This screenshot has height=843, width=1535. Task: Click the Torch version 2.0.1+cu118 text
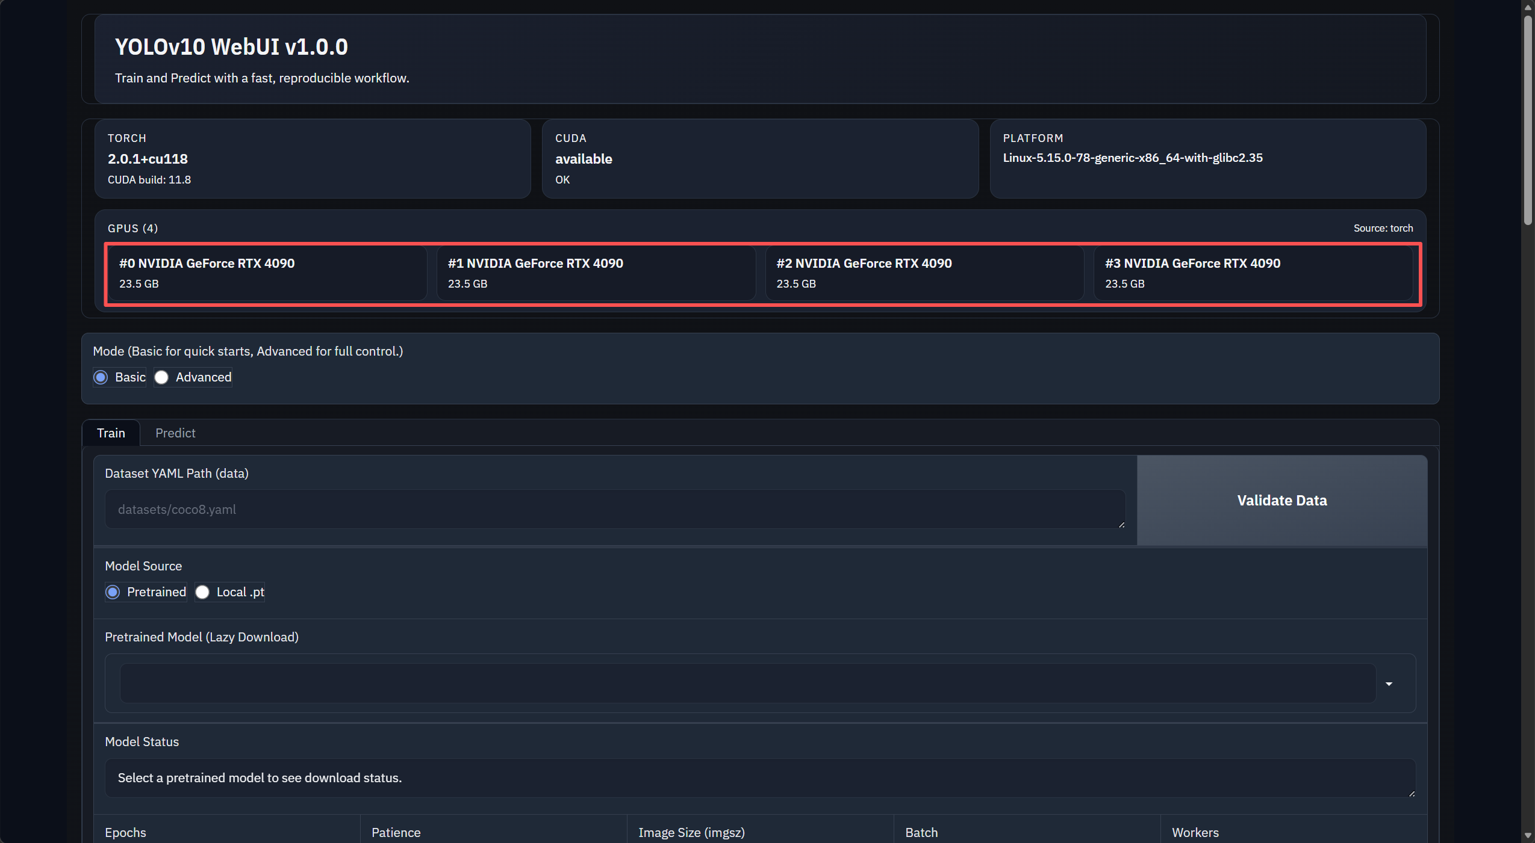(x=148, y=159)
